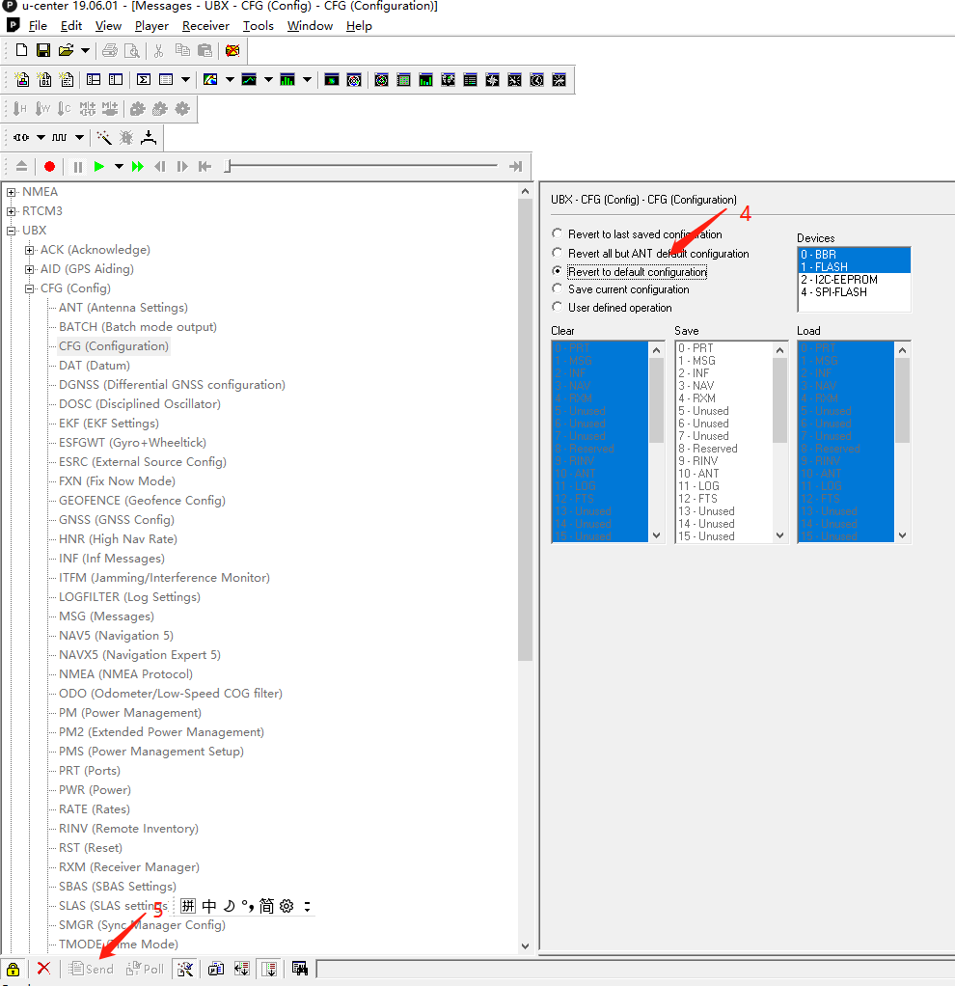The image size is (955, 986).
Task: Expand the RTCM3 tree node
Action: [11, 212]
